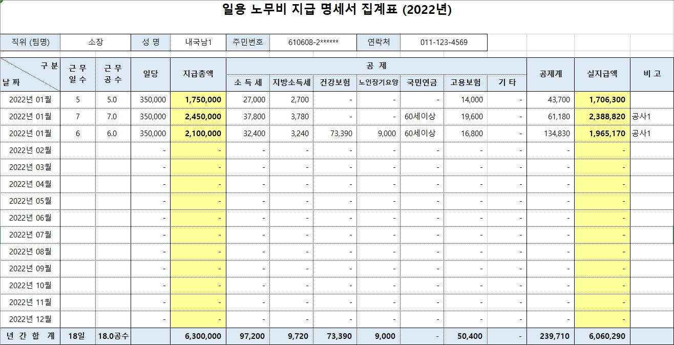The image size is (674, 345).
Task: Click the 년 간 합 계 row label
Action: [30, 336]
